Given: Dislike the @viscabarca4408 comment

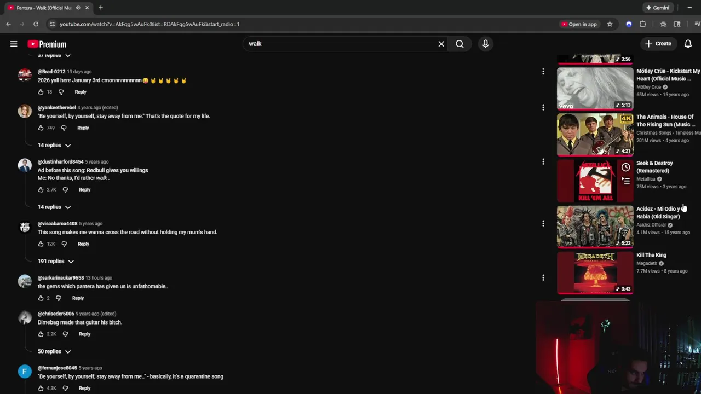Looking at the screenshot, I should [x=64, y=244].
